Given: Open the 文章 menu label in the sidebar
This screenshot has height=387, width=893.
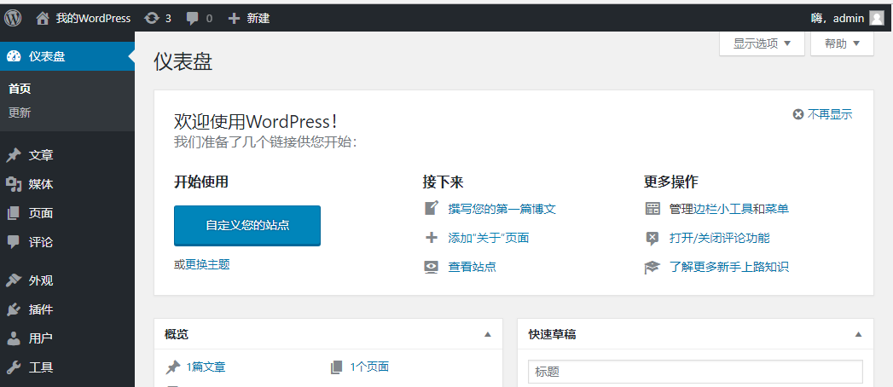Looking at the screenshot, I should 41,155.
